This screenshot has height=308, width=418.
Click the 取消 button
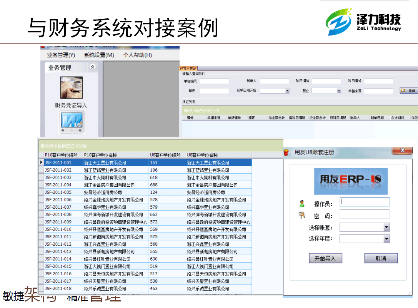[381, 258]
